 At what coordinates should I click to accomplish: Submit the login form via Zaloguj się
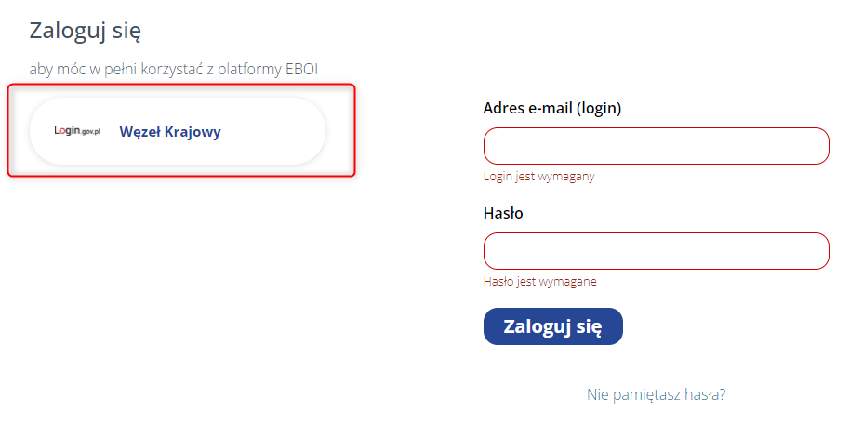(x=552, y=326)
